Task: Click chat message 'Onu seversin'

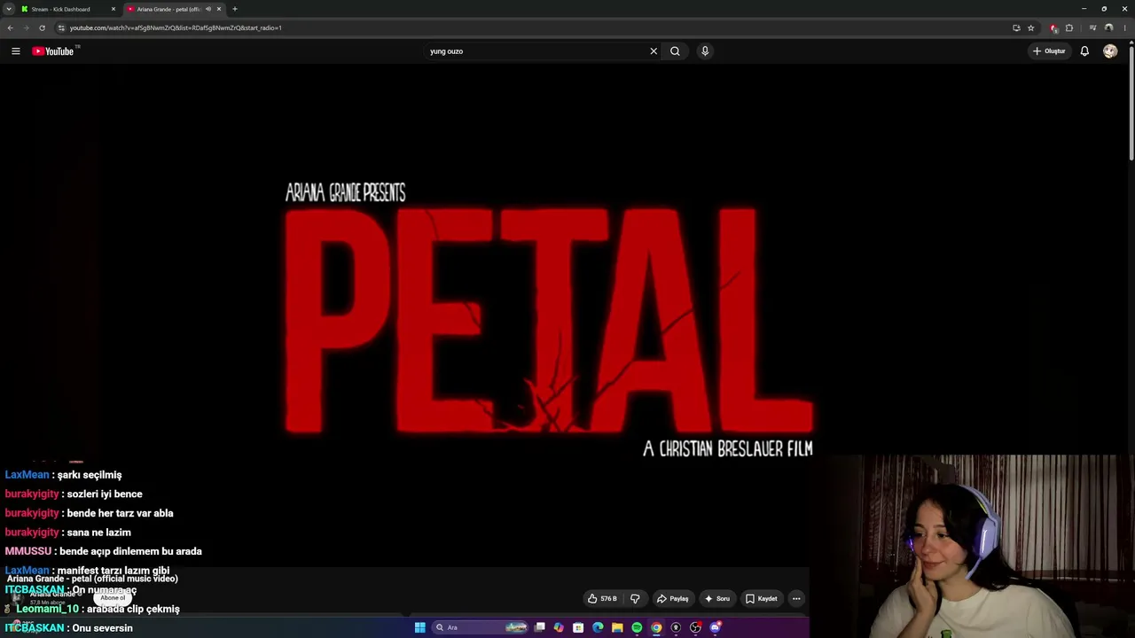Action: pos(102,628)
